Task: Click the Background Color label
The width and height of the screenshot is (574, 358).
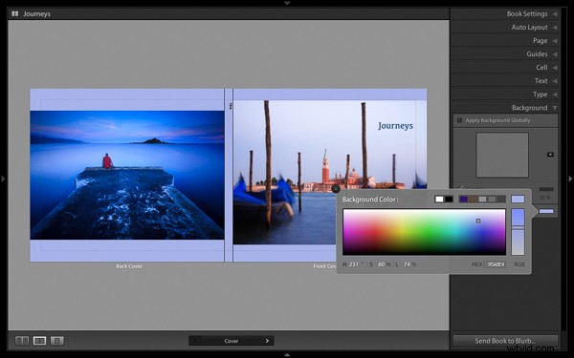Action: click(x=369, y=200)
